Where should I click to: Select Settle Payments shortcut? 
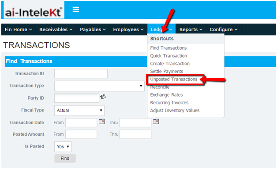[167, 71]
